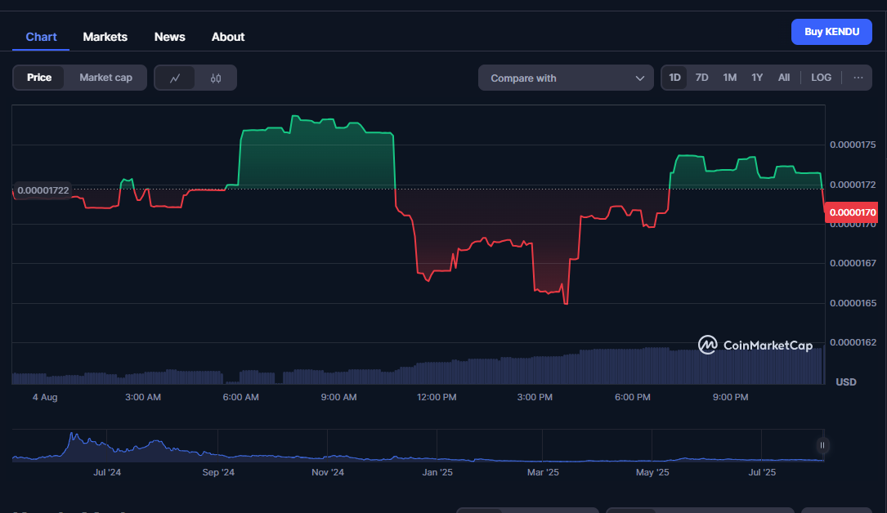Select the 7D time range
This screenshot has width=887, height=513.
(701, 78)
